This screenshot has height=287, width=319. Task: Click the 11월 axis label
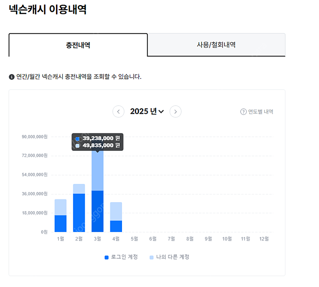pyautogui.click(x=245, y=239)
